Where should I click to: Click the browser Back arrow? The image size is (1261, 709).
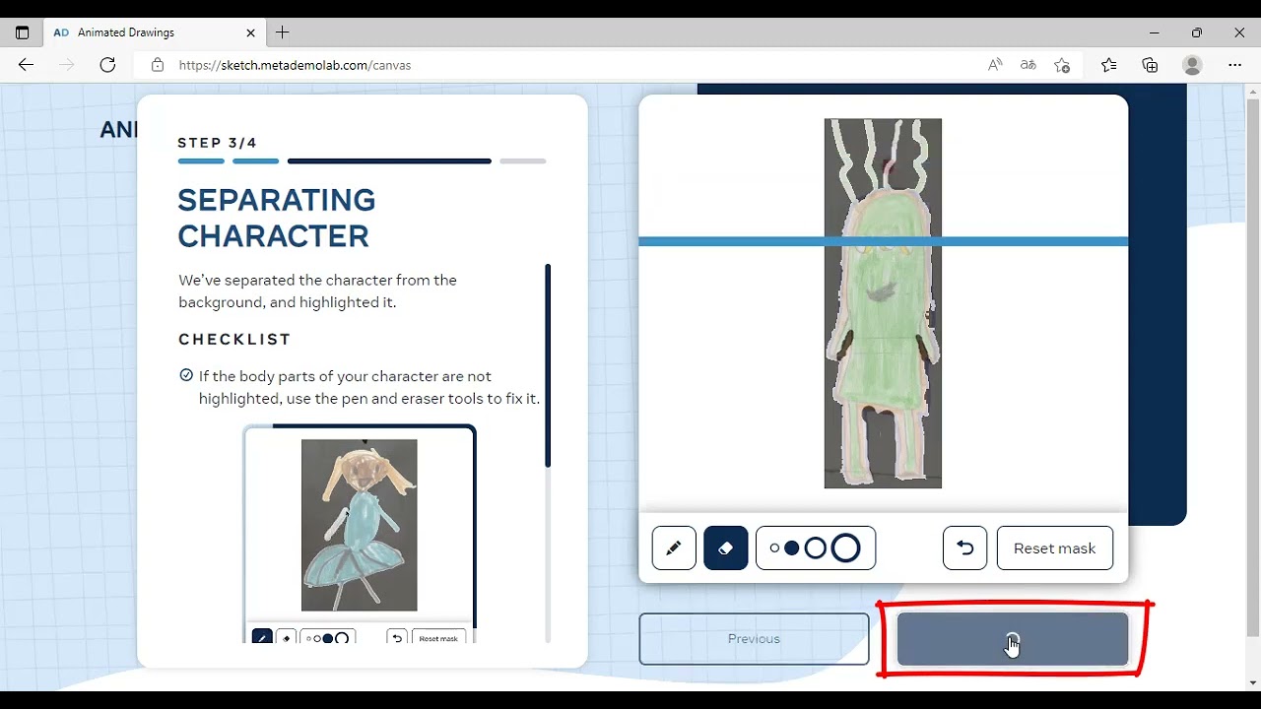click(26, 65)
